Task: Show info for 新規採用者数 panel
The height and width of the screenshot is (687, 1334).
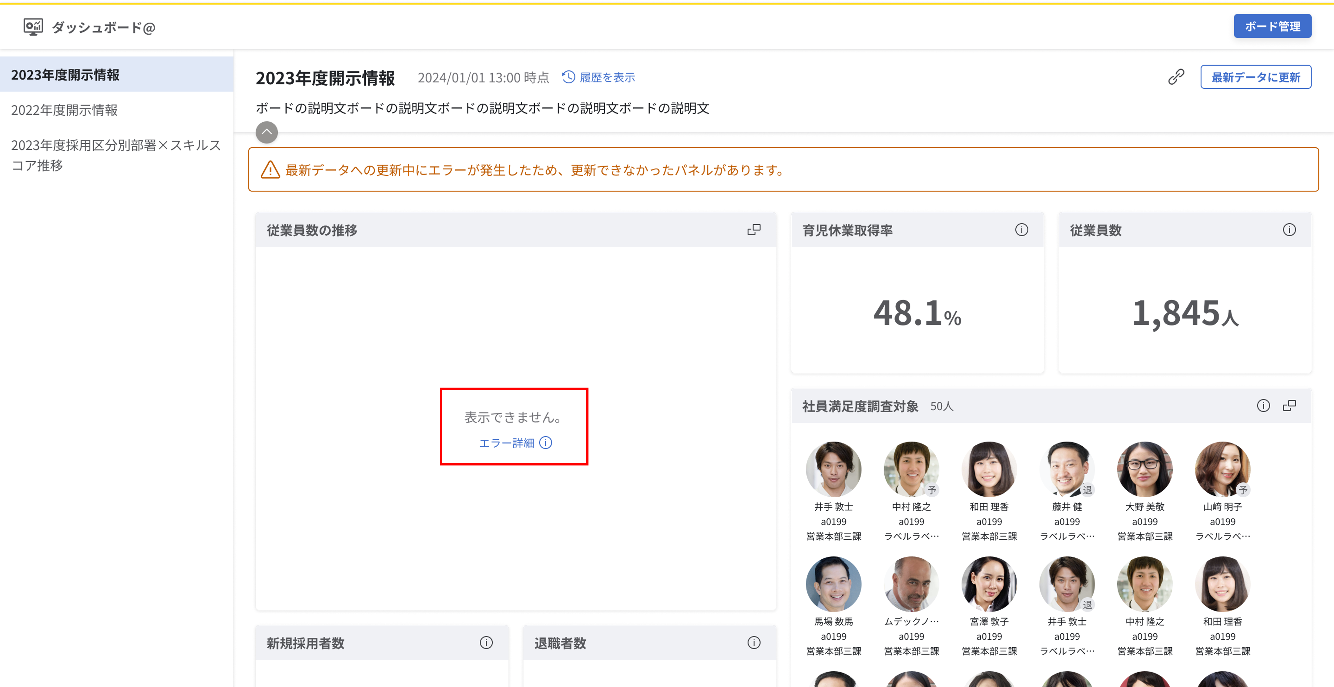Action: pos(486,642)
